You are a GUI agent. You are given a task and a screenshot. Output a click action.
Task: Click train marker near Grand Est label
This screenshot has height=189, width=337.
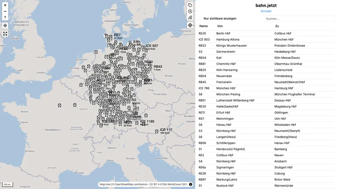tap(75, 105)
